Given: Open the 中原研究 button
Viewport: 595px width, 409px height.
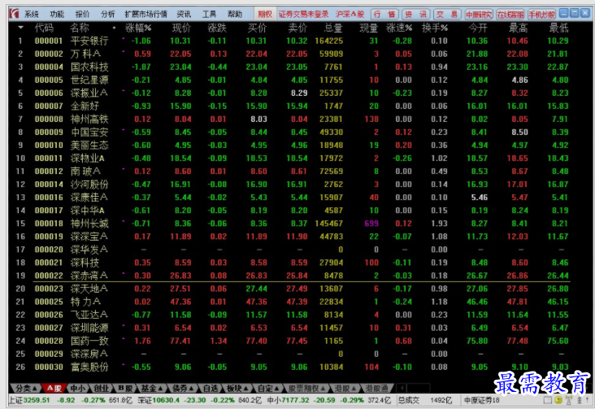Looking at the screenshot, I should 479,15.
